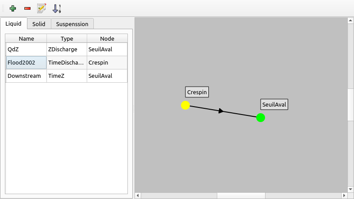This screenshot has height=199, width=354.
Task: Click the horizontal scrollbar handle
Action: tap(241, 195)
